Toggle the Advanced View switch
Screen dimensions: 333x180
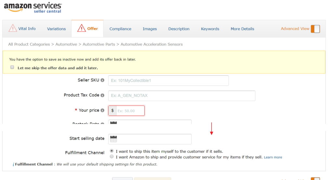tap(315, 29)
